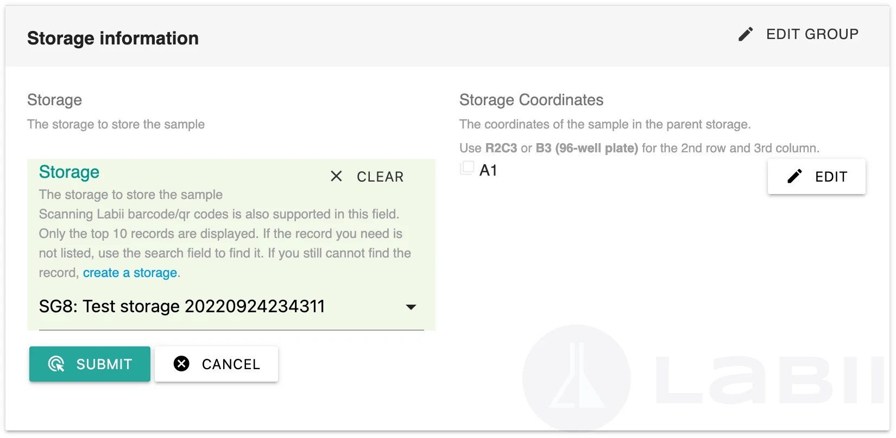
Task: Edit storage coordinates via EDIT text
Action: [831, 177]
